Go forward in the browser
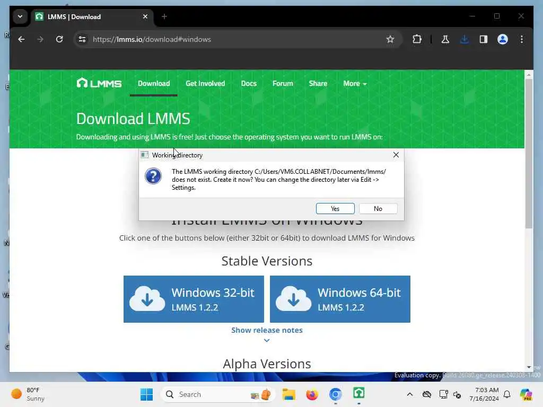 point(40,39)
